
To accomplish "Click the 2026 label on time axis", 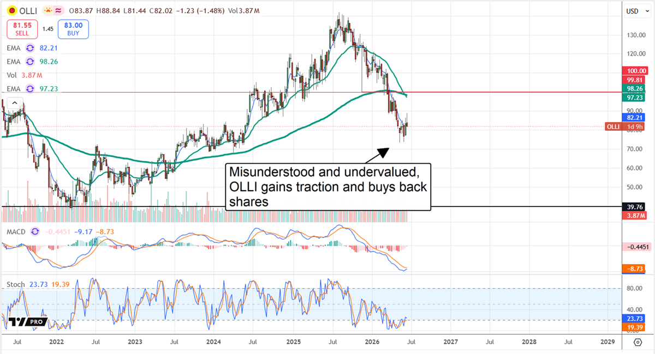I will point(372,341).
